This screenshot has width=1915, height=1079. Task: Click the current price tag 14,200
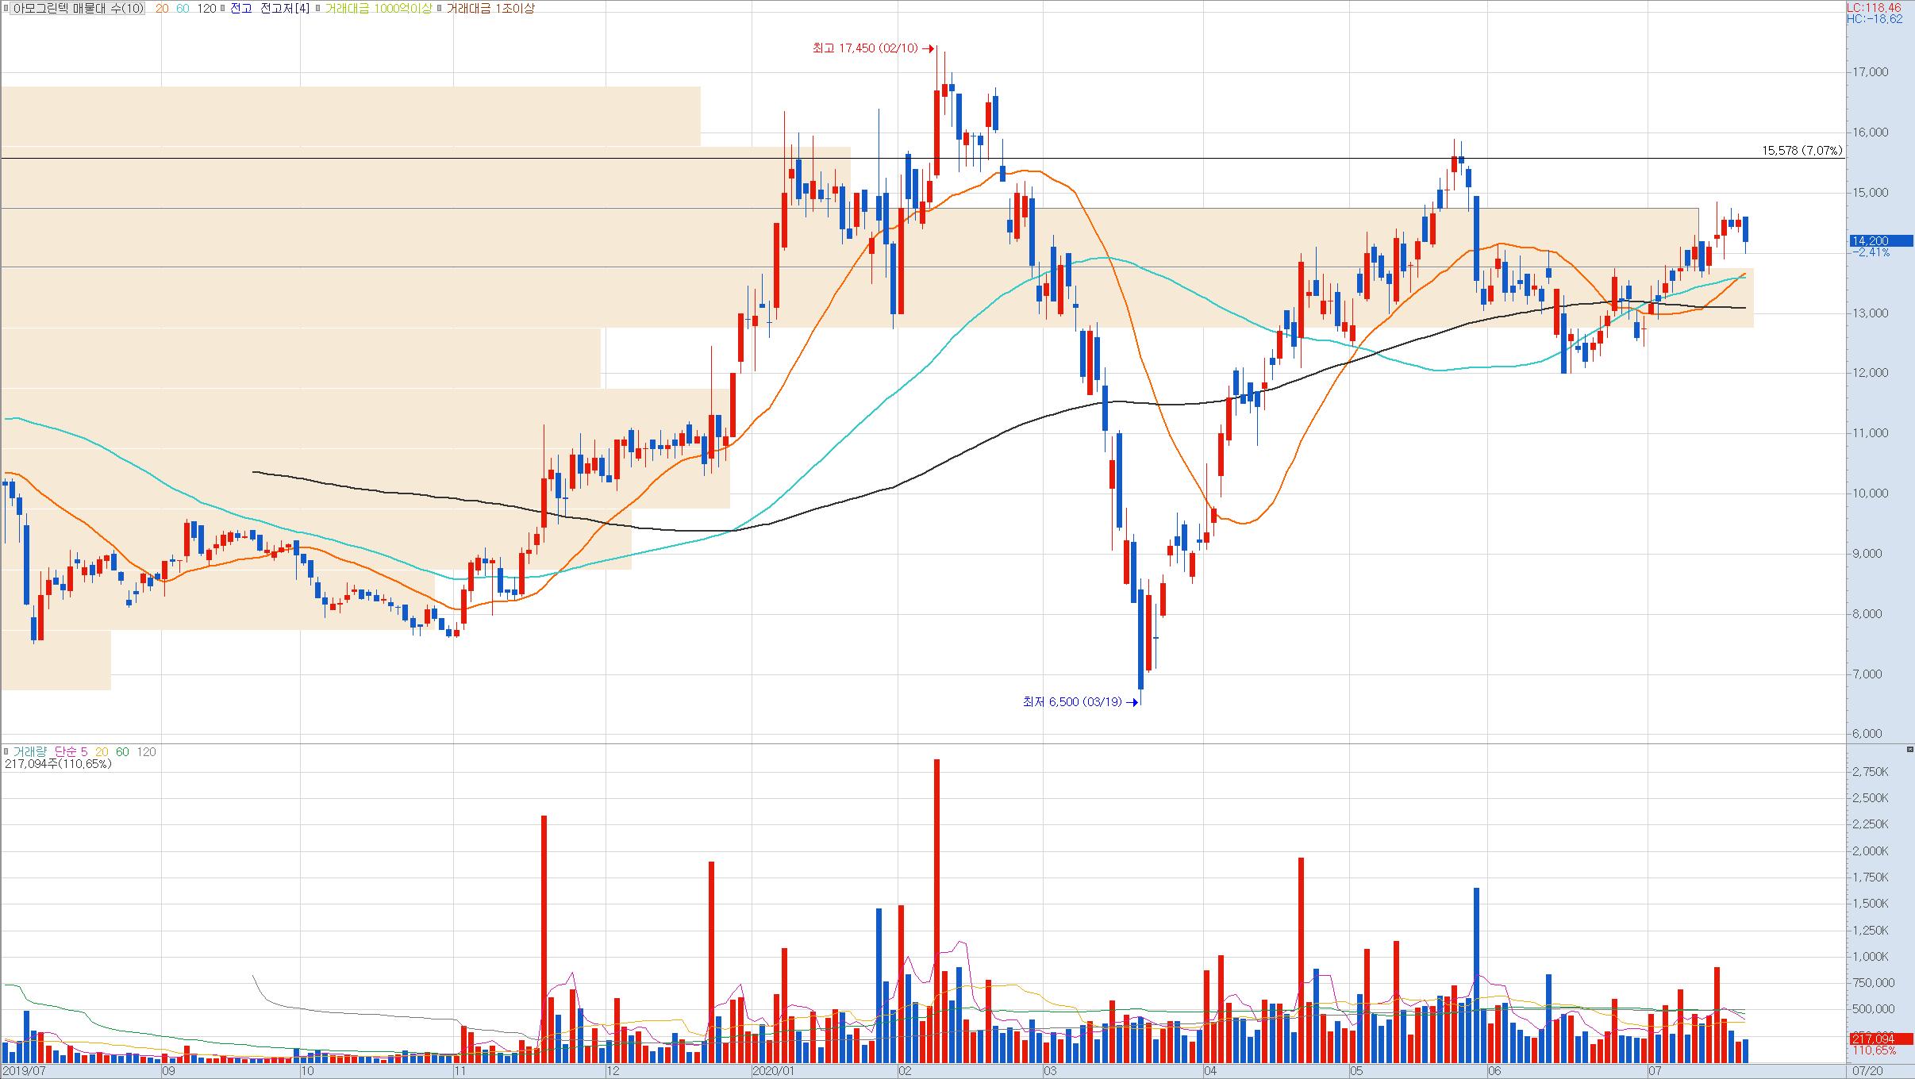click(1869, 240)
